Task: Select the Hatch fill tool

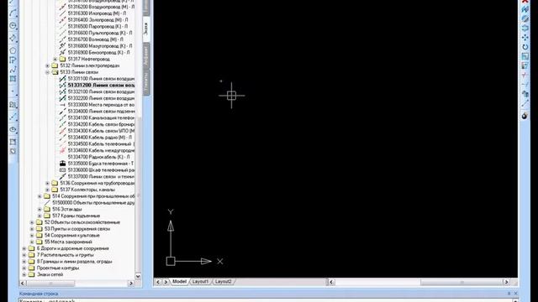Action: tap(13, 79)
